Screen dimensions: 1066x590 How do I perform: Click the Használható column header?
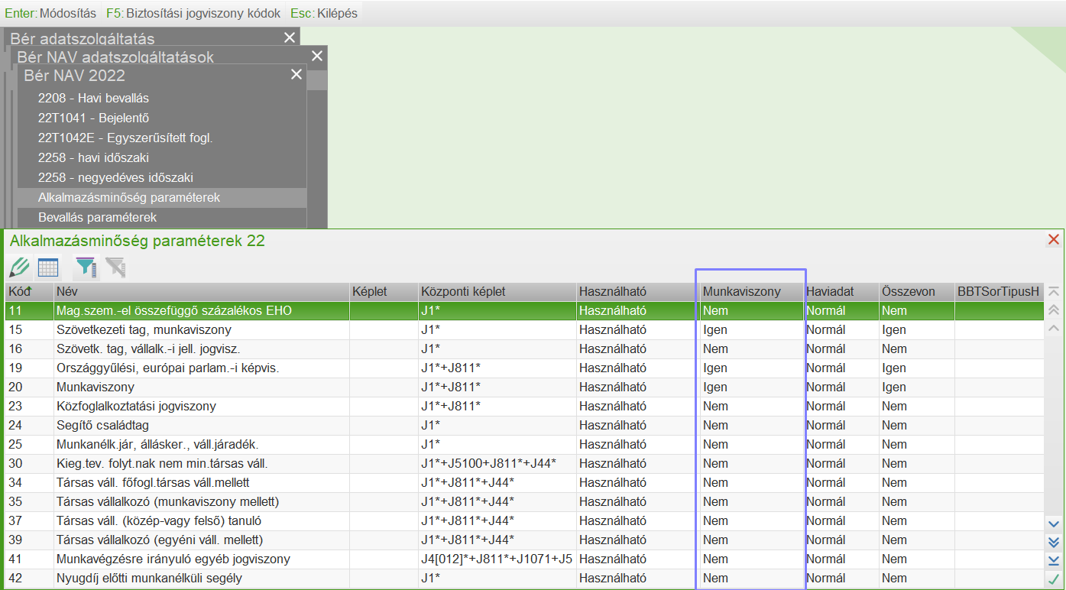click(638, 292)
